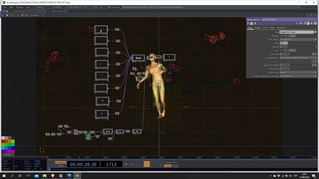Open the Python help icon in parameters
Screen dimensions: 319x179
[251, 23]
